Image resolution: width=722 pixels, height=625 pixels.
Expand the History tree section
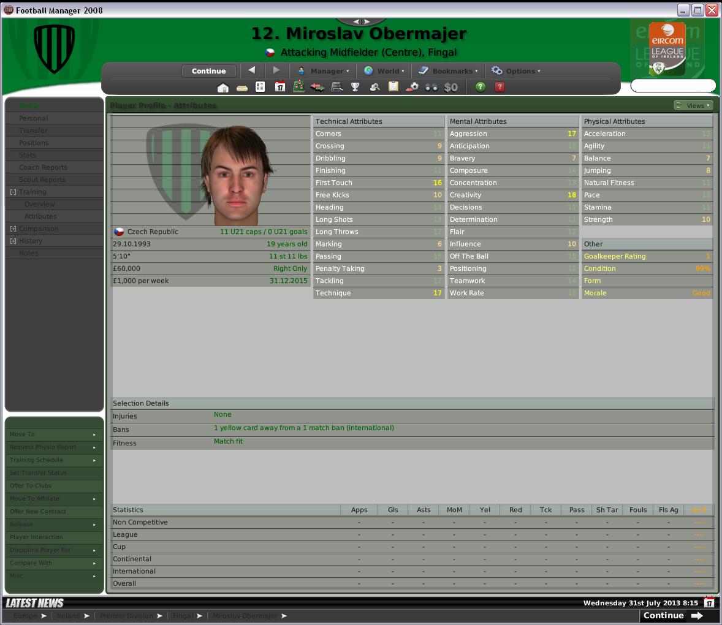click(13, 241)
